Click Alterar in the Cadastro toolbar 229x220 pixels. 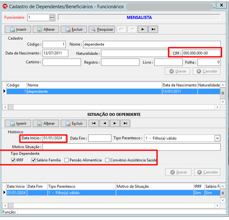click(x=46, y=29)
